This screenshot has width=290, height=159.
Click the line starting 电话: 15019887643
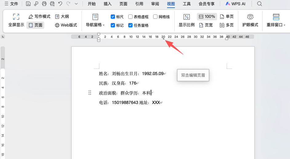tap(131, 102)
